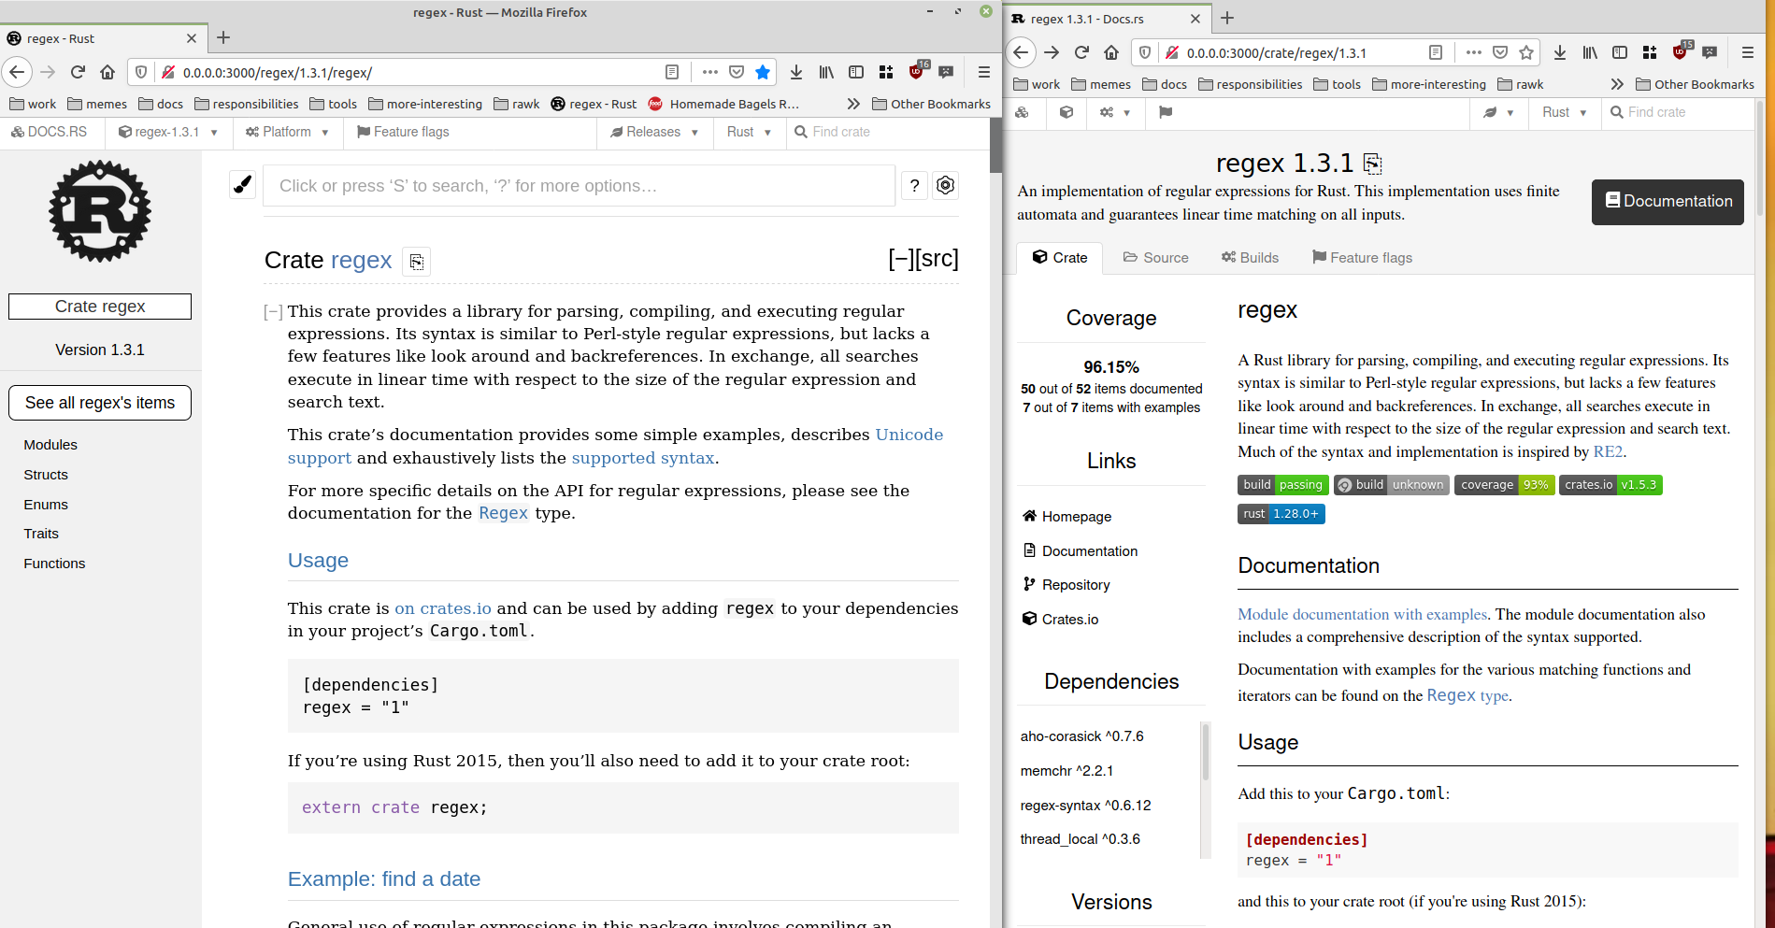Jump to Functions in the sidebar
This screenshot has width=1775, height=928.
pos(54,564)
